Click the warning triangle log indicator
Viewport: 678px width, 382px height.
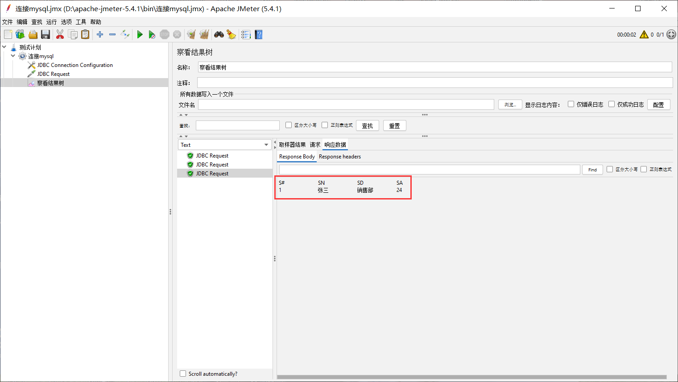644,34
